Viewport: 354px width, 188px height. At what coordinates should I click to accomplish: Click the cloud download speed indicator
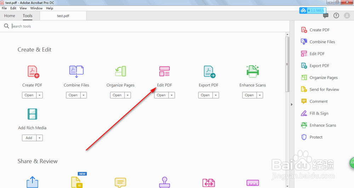[313, 10]
